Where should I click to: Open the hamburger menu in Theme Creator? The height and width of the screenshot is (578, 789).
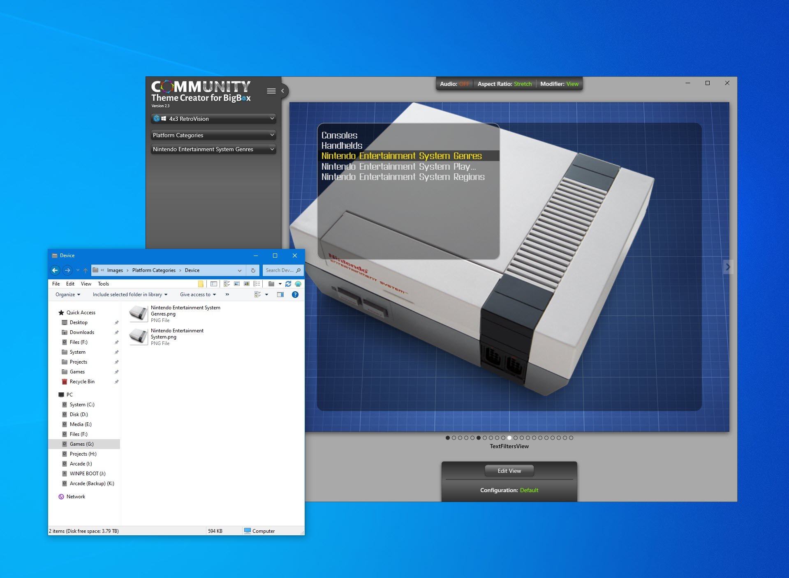[271, 91]
